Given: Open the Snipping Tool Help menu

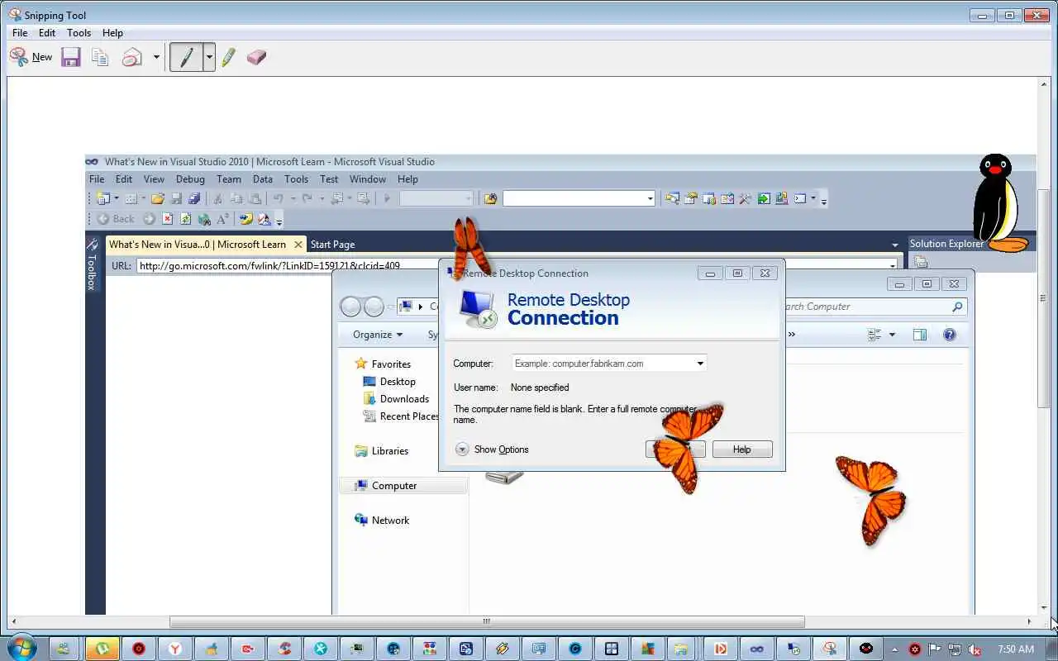Looking at the screenshot, I should pos(112,33).
